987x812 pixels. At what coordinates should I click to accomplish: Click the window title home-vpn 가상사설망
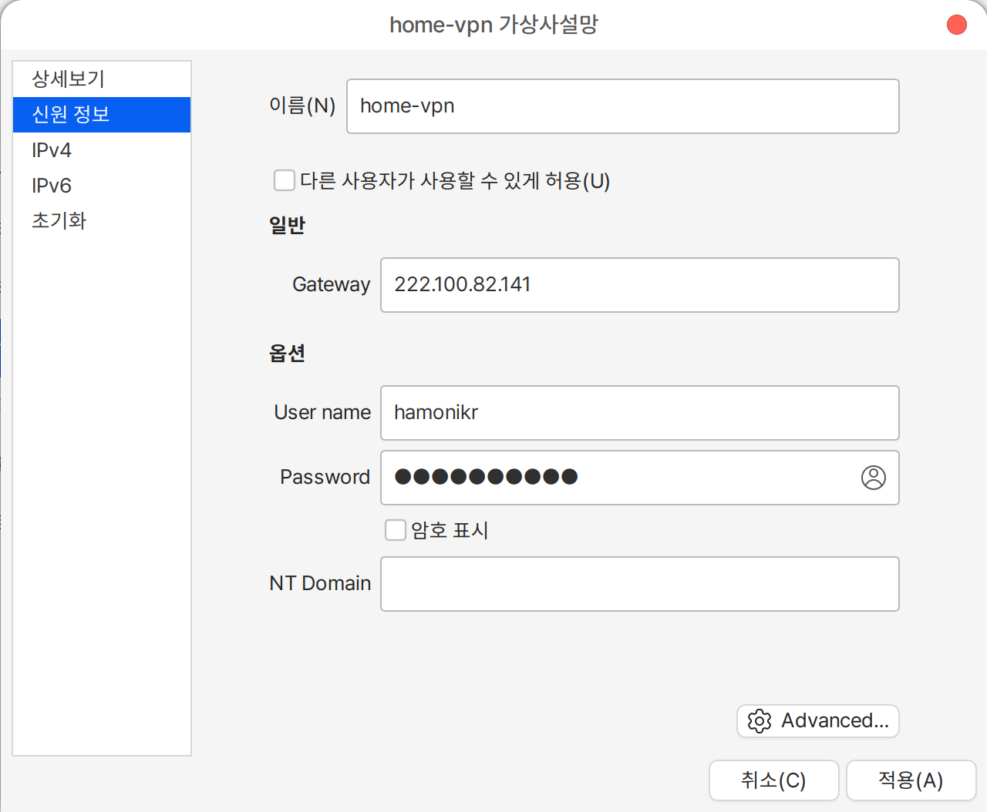tap(493, 25)
